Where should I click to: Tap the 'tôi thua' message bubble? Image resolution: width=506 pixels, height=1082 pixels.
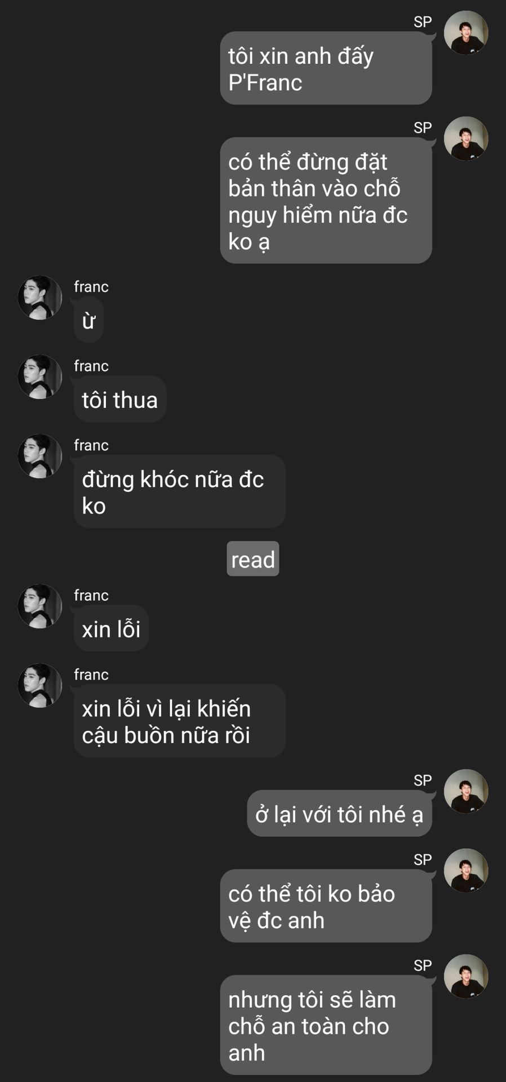[120, 399]
